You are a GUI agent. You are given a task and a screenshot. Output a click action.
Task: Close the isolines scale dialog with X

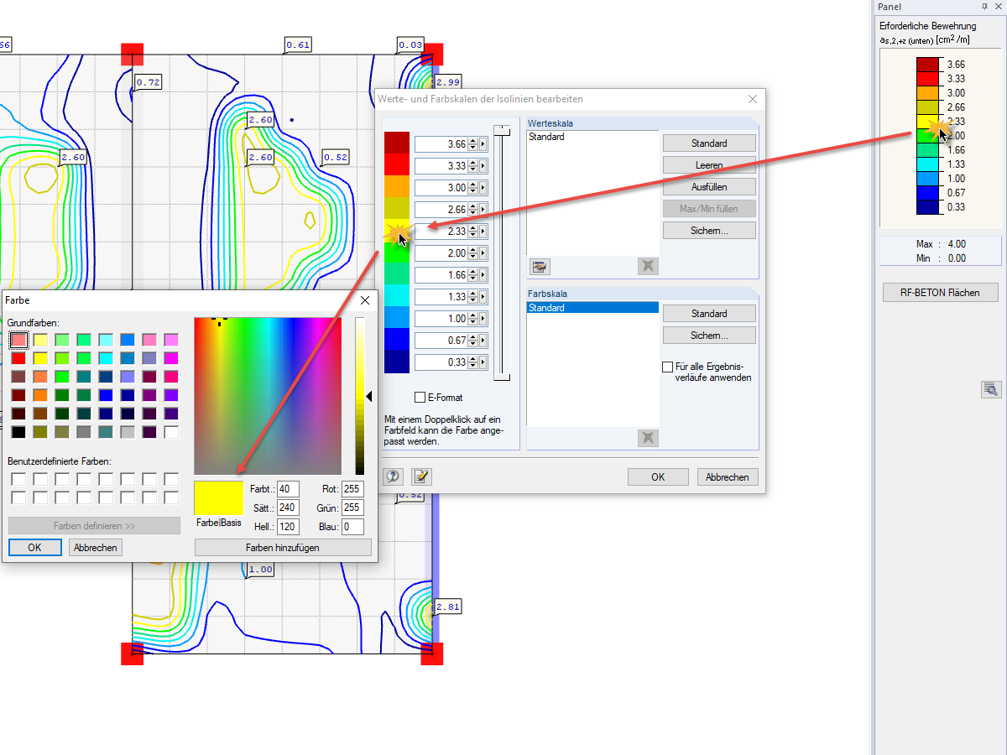click(752, 99)
